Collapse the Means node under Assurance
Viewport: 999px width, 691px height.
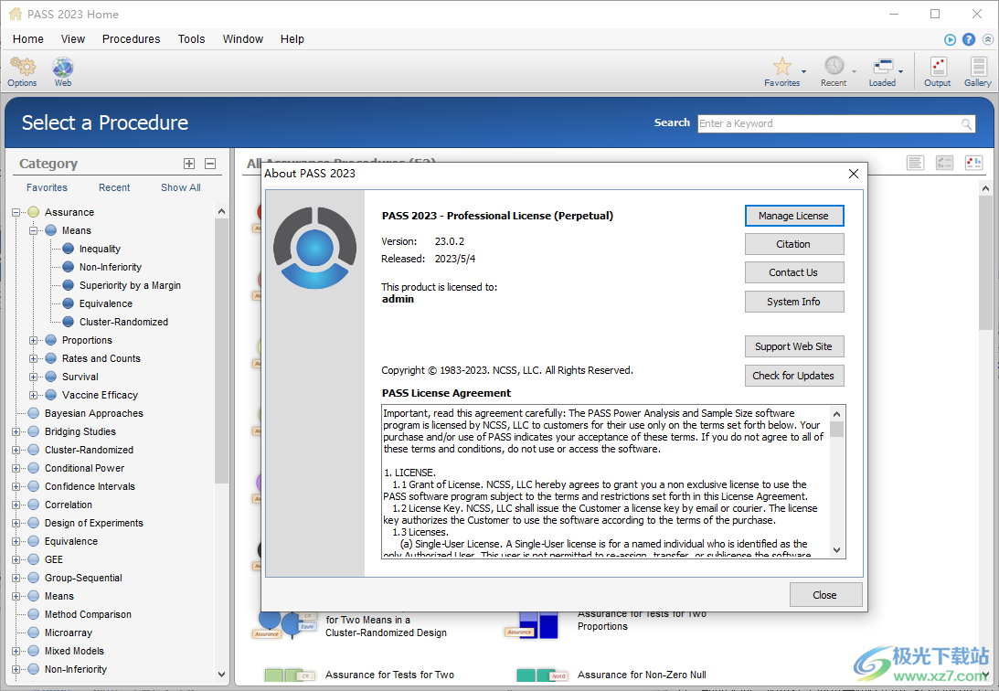tap(33, 230)
